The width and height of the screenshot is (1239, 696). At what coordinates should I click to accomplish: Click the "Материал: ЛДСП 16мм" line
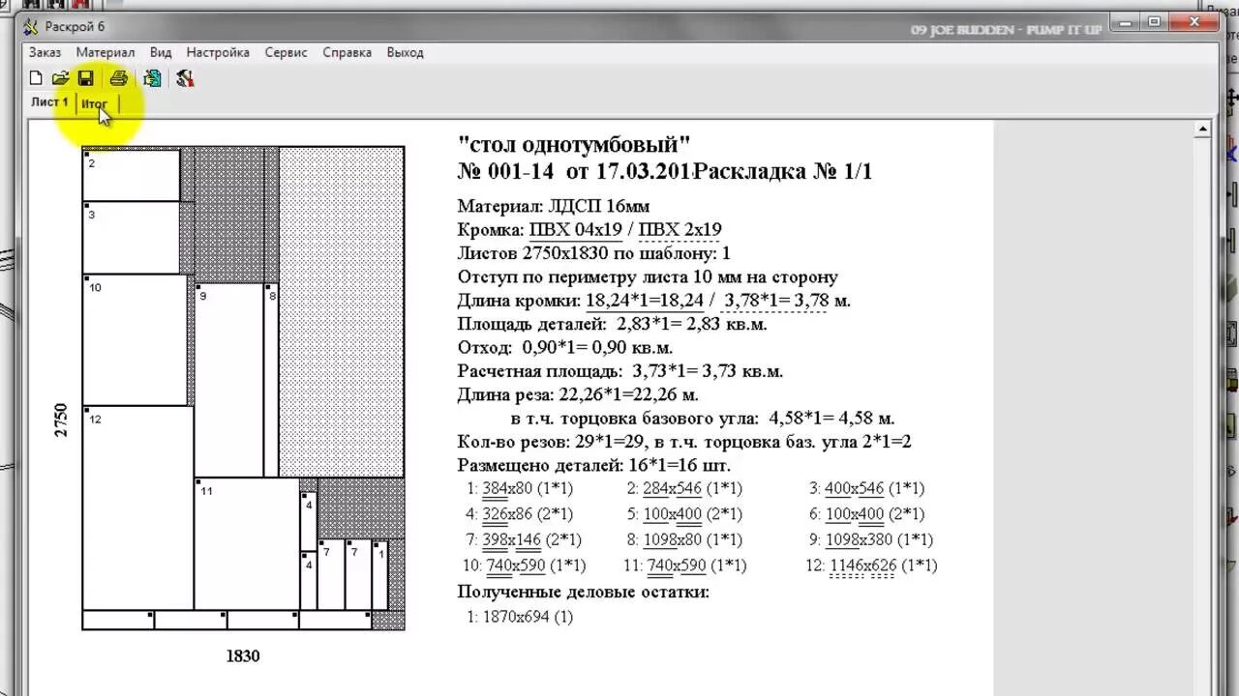(x=554, y=206)
